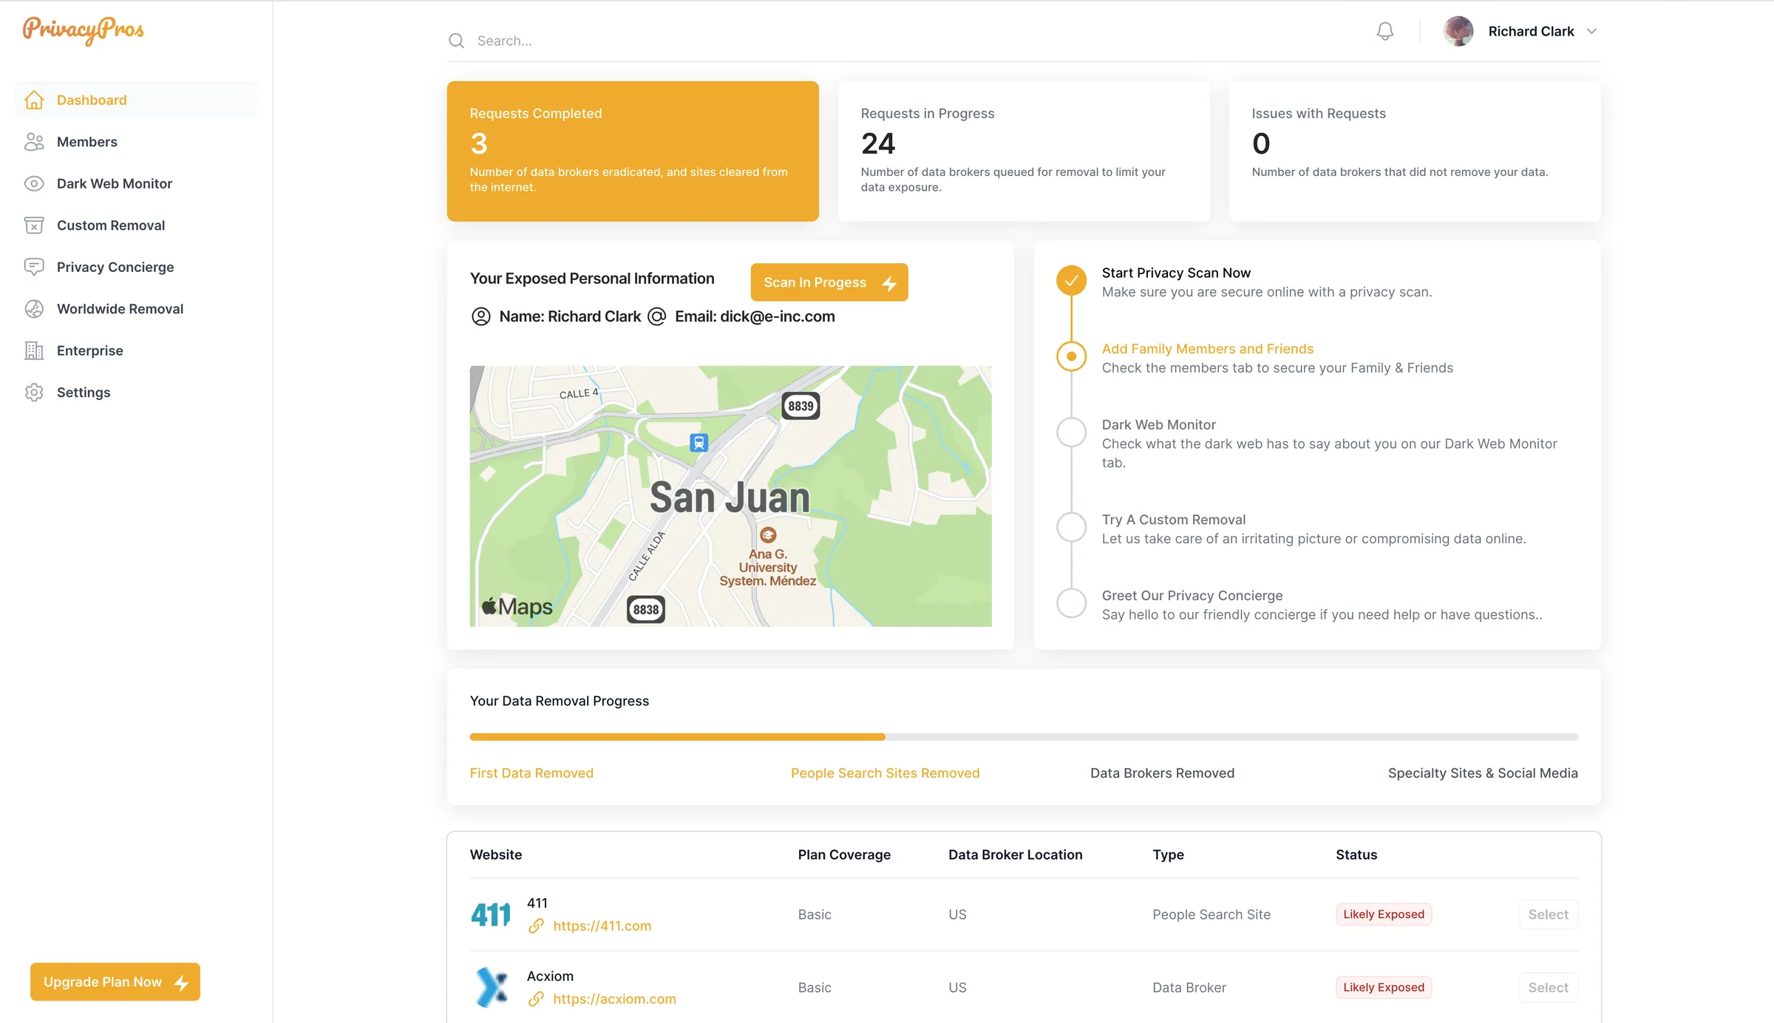Select the Worldwide Removal sidebar icon
Viewport: 1774px width, 1023px height.
[x=34, y=308]
